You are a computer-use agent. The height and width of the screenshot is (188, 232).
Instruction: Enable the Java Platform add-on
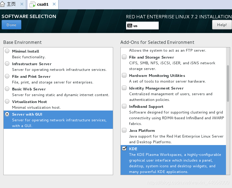[x=124, y=130]
